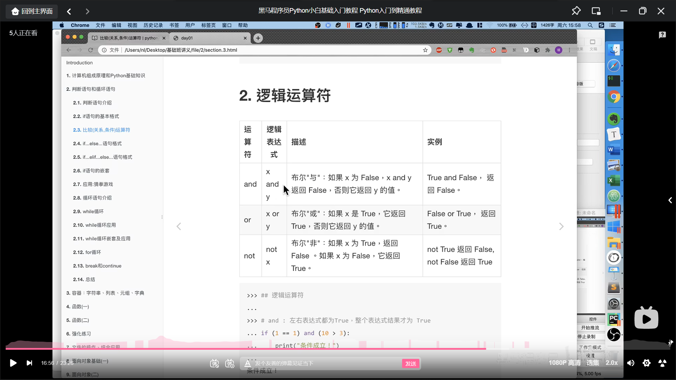Open the help question mark icon

662,34
